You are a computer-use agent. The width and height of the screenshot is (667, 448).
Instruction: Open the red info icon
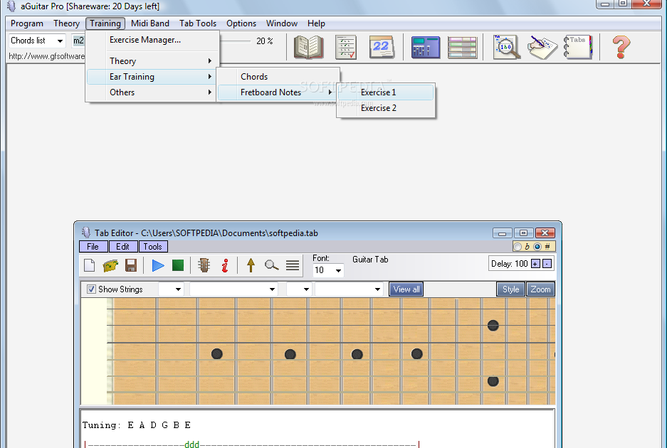[225, 265]
